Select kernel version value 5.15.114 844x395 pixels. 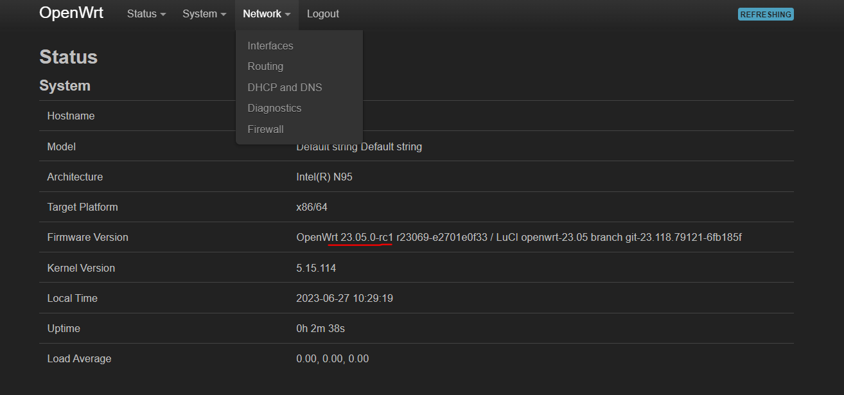tap(316, 268)
